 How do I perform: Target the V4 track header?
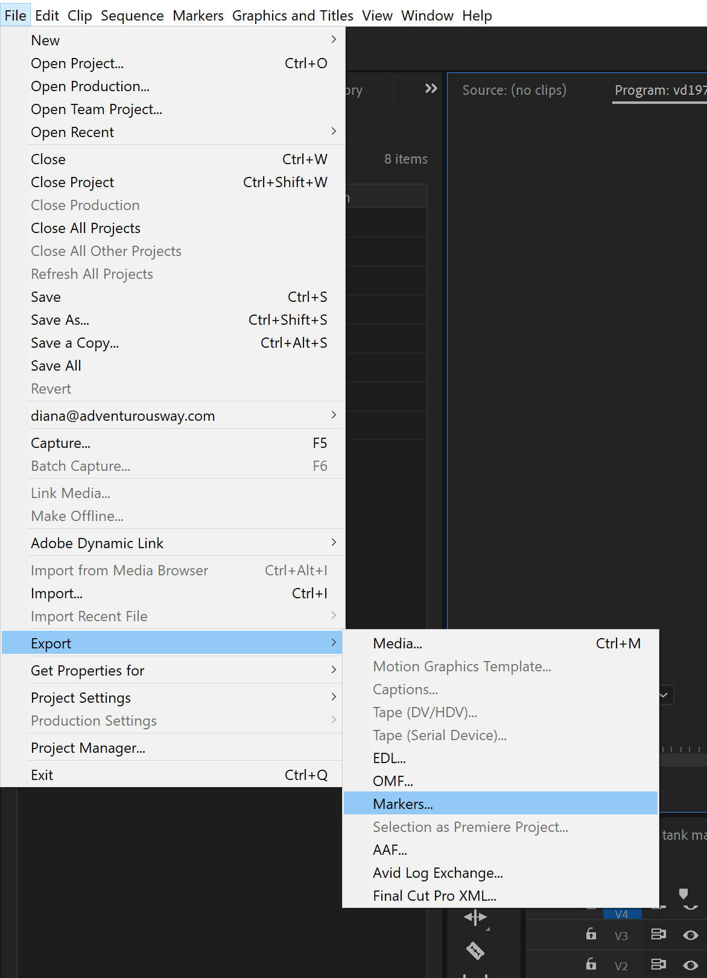pos(621,914)
